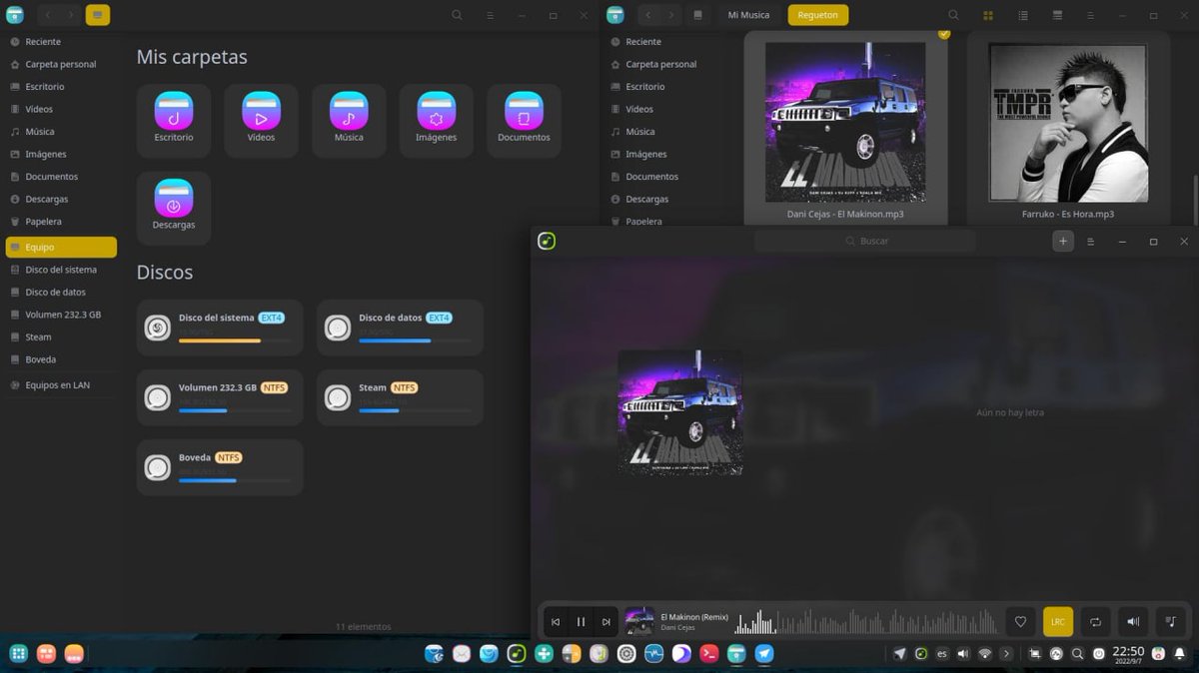1199x673 pixels.
Task: Switch right file manager to tree view
Action: (1058, 16)
